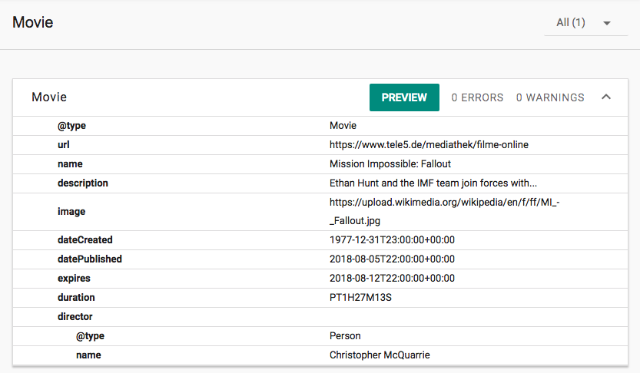
Task: Collapse the Movie card with chevron
Action: [606, 97]
